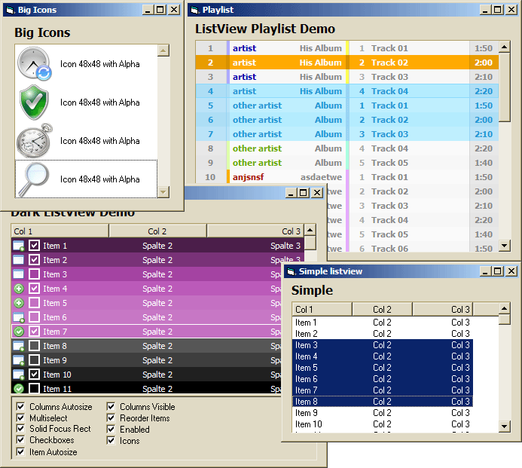This screenshot has height=468, width=522.
Task: Tick the checkbox for Item 3
Action: pos(34,274)
